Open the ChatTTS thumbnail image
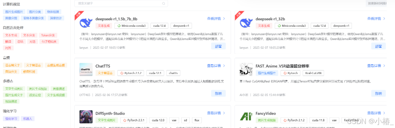Screen dimensions: 395x128 pos(86,70)
